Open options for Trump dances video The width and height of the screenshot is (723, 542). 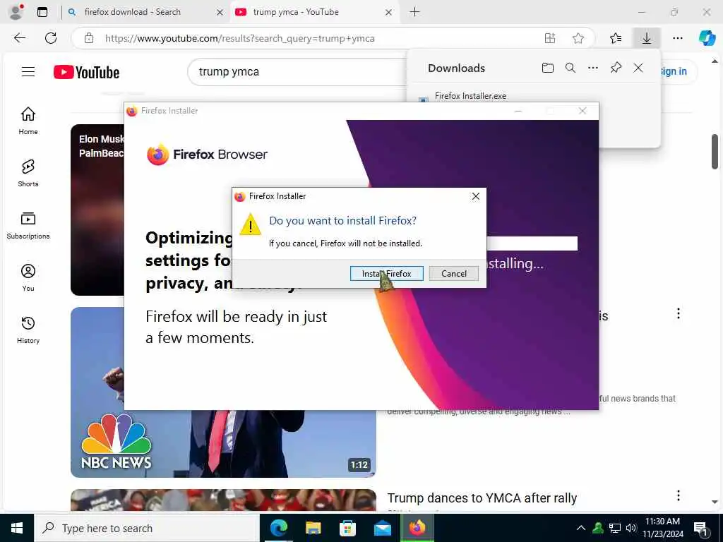point(679,495)
